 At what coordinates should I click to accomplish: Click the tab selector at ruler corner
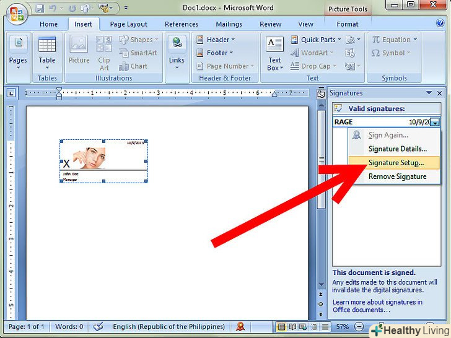pyautogui.click(x=11, y=93)
